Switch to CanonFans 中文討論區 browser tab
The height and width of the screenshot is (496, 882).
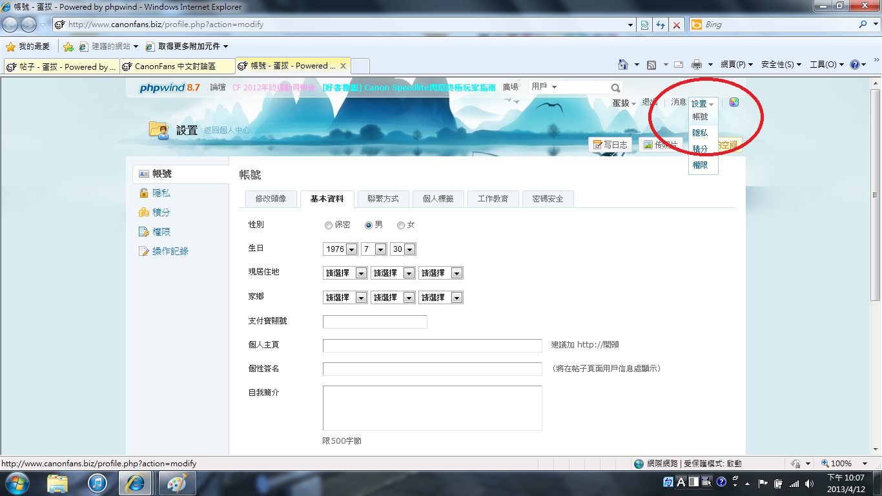(177, 66)
